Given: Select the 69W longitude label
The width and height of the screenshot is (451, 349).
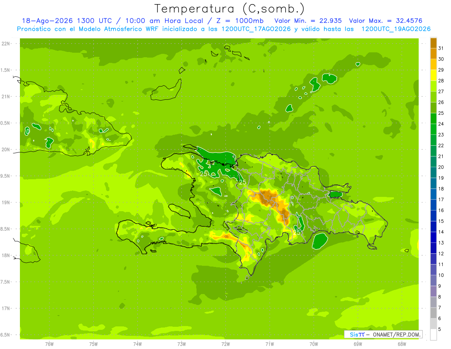Looking at the screenshot, I should (x=358, y=344).
